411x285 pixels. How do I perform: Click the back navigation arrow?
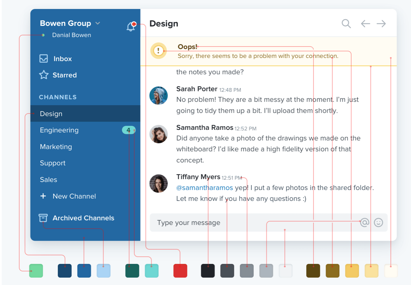coord(365,24)
